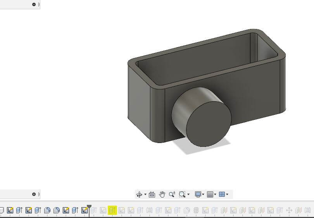Select the first sketch feature in timeline
314x218 pixels.
click(10, 210)
